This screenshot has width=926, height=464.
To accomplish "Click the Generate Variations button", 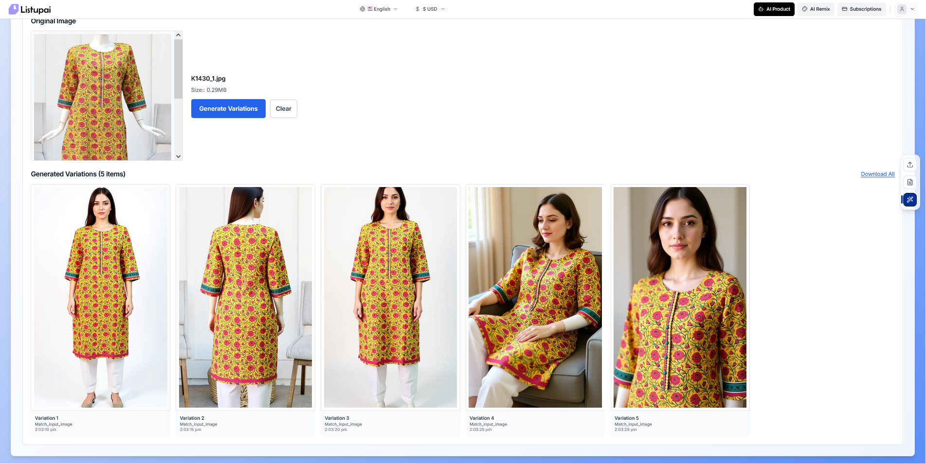I will tap(228, 108).
